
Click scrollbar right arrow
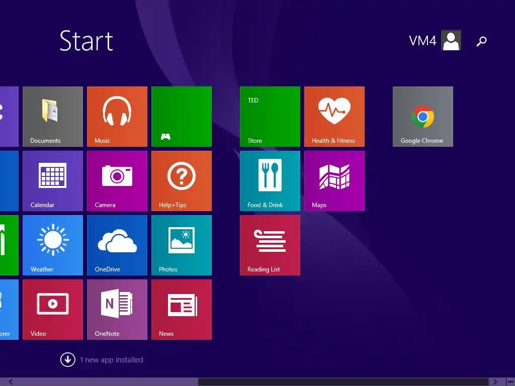[495, 382]
